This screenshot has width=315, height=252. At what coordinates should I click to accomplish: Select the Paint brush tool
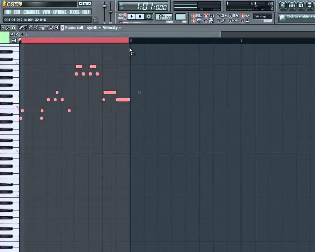click(26, 28)
